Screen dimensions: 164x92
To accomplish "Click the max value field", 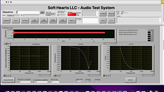I will pyautogui.click(x=98, y=81).
